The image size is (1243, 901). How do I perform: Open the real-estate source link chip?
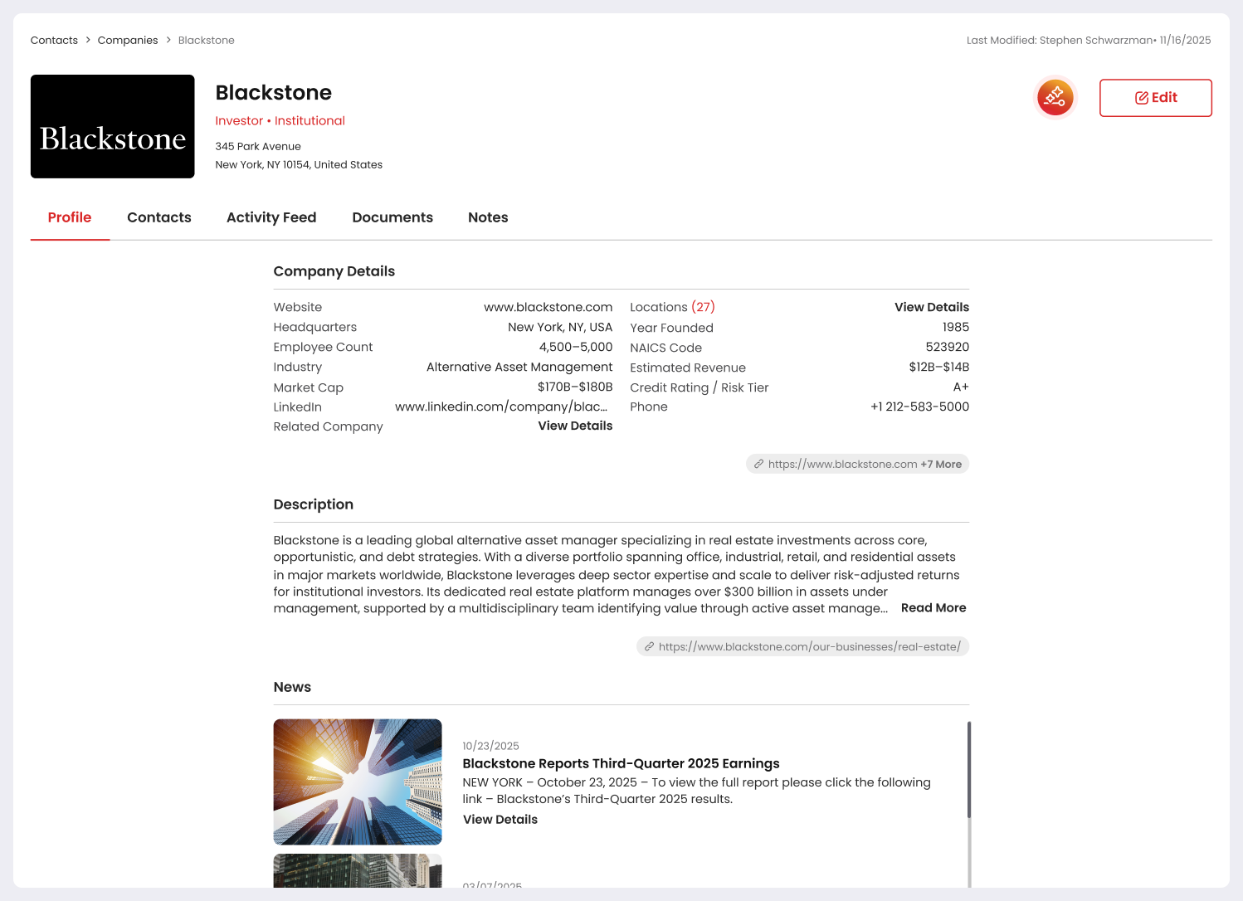pyautogui.click(x=802, y=647)
